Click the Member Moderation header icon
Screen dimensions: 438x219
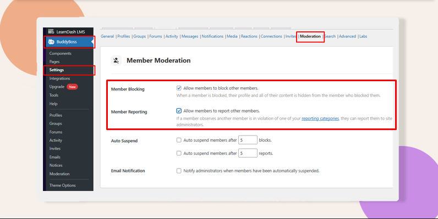[116, 60]
